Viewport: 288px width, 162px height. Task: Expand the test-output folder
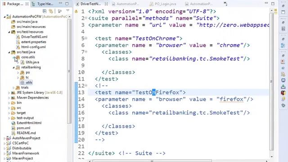(9, 118)
